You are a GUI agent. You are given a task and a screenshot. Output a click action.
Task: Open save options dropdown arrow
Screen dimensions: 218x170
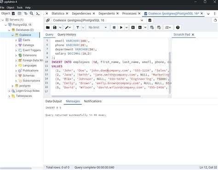pyautogui.click(x=60, y=28)
